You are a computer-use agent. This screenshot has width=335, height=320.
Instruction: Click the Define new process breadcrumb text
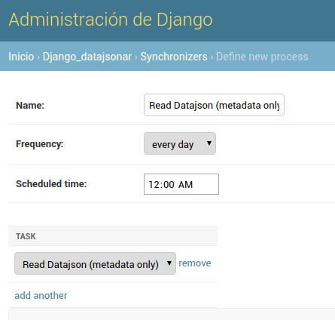tap(262, 57)
